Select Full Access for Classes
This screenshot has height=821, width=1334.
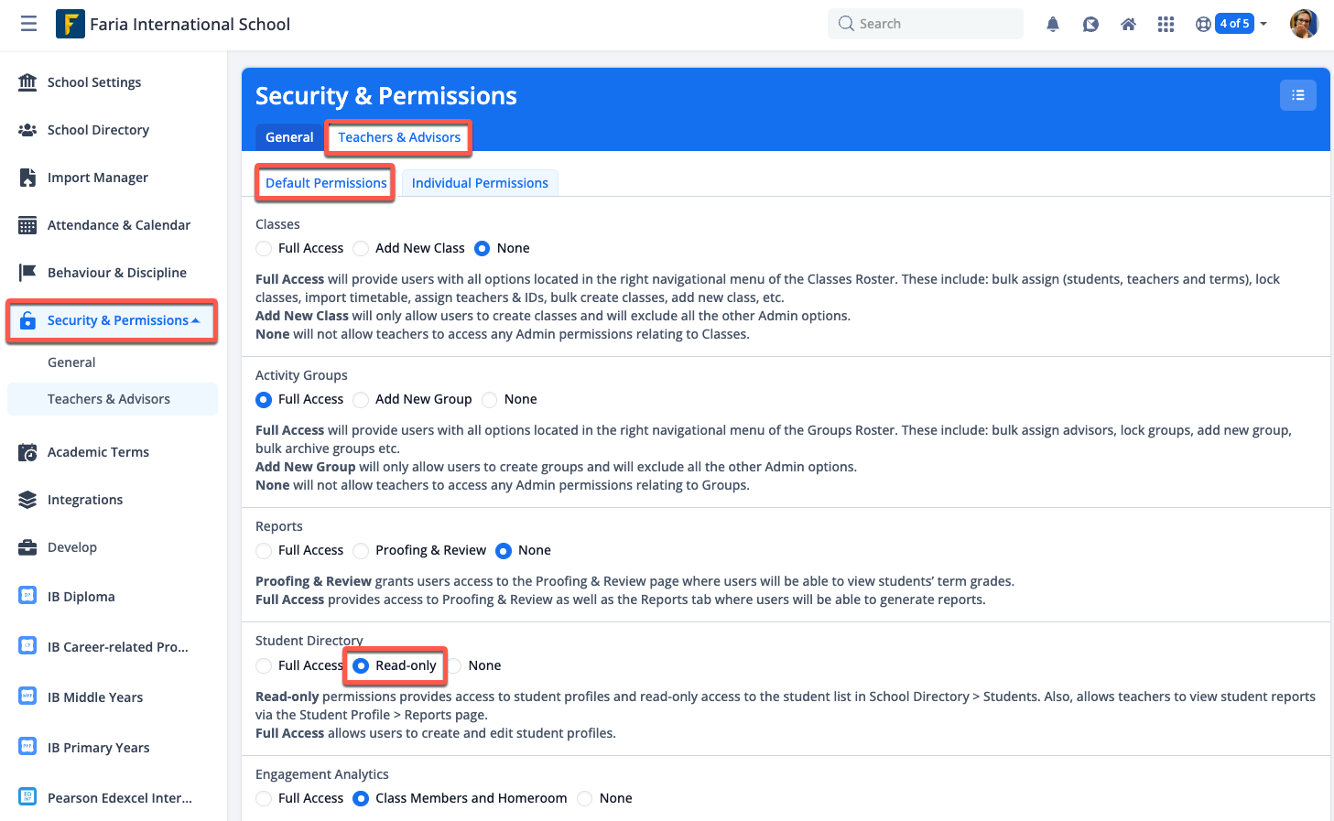(x=265, y=248)
